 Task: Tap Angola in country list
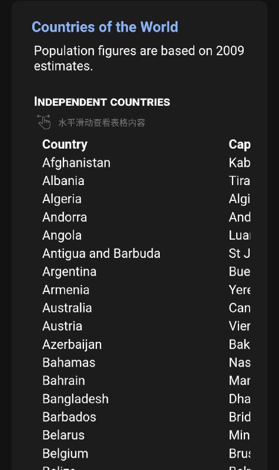[62, 236]
